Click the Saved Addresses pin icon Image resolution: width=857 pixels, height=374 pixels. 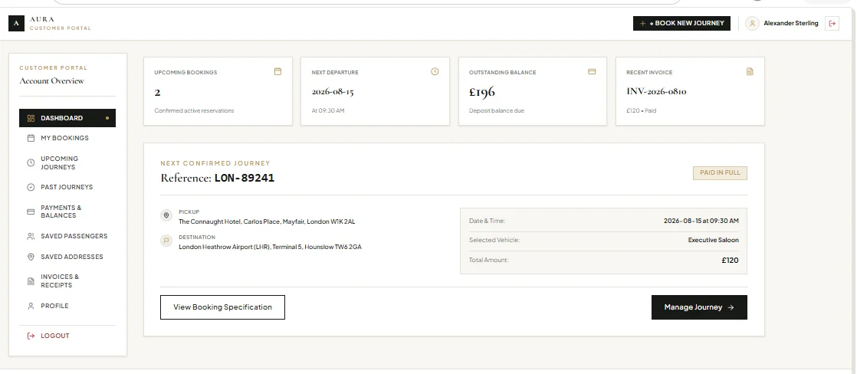(31, 257)
